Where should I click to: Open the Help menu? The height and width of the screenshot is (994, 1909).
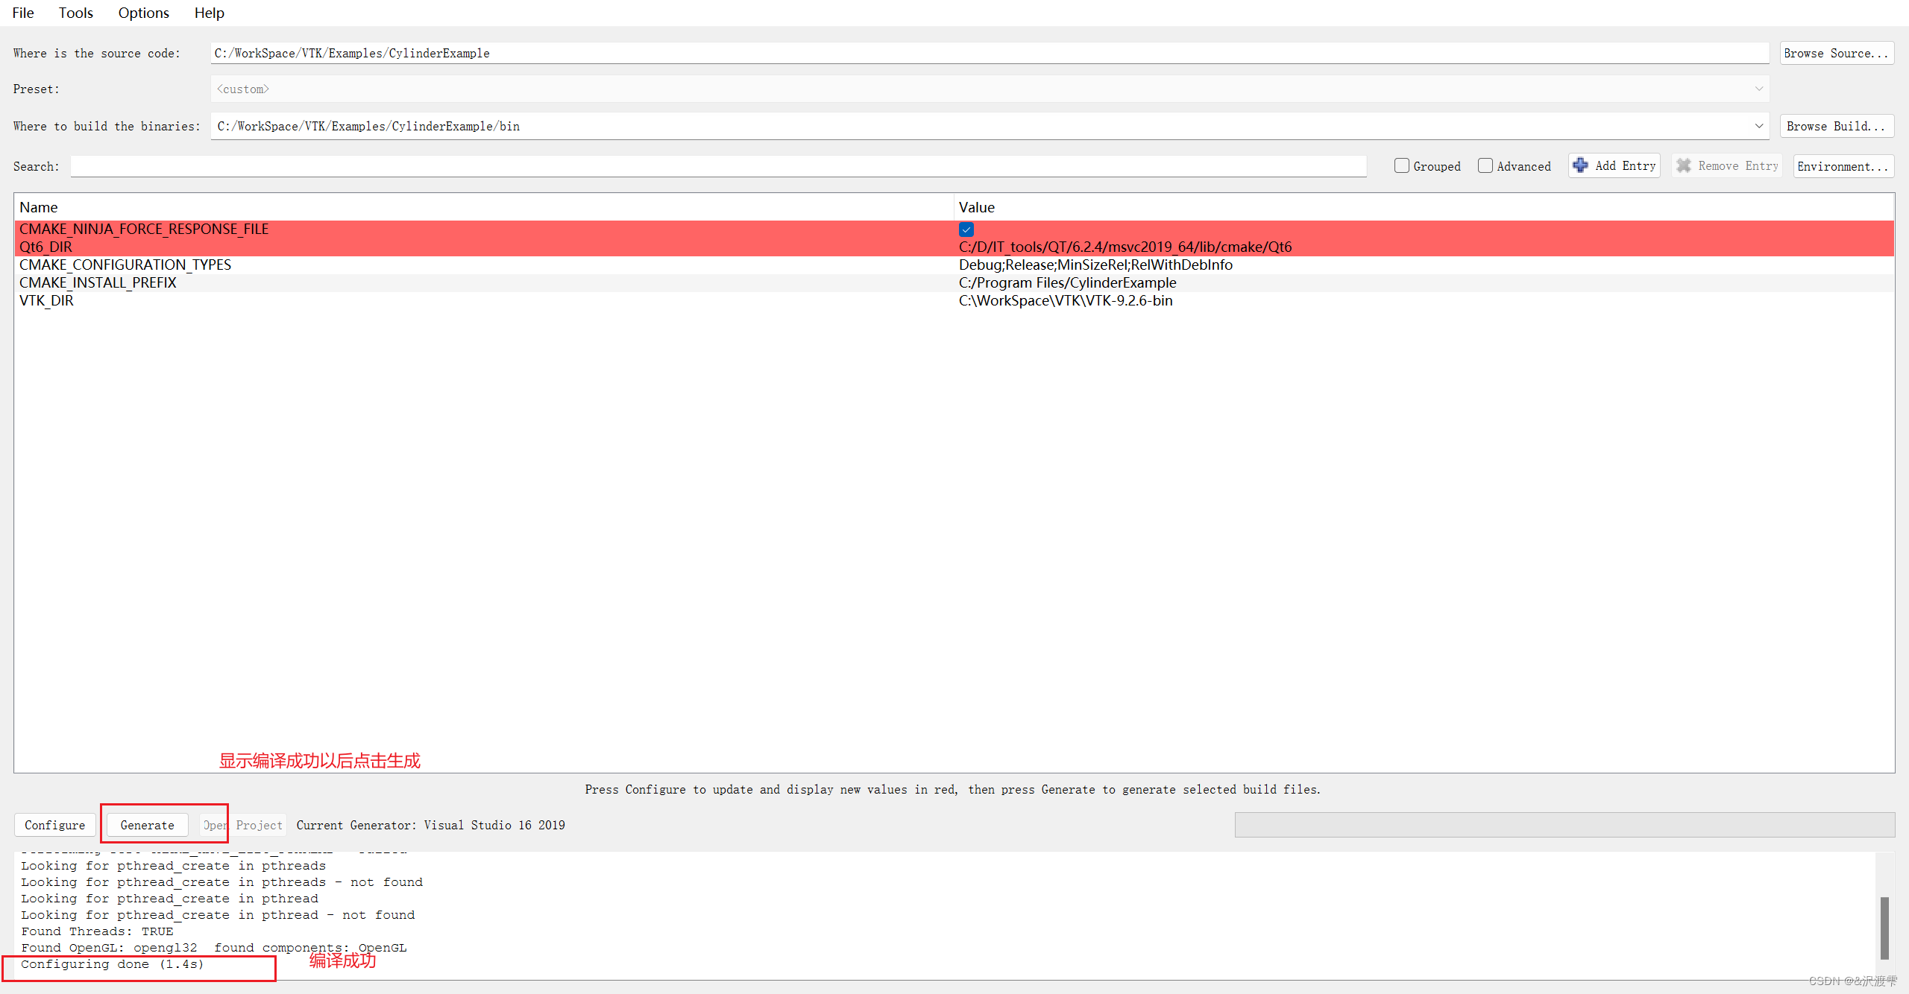click(x=209, y=13)
